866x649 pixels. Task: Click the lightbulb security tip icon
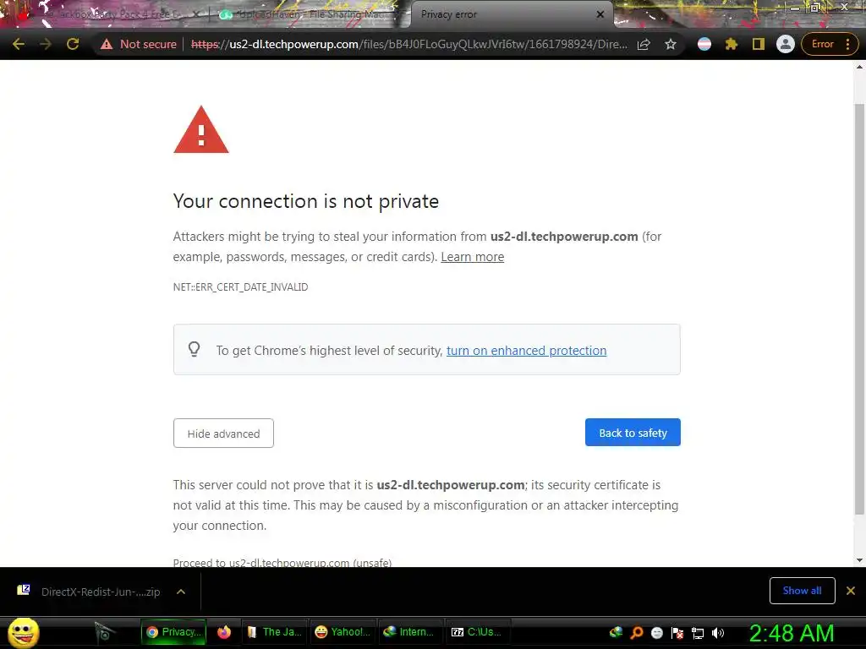pos(194,349)
